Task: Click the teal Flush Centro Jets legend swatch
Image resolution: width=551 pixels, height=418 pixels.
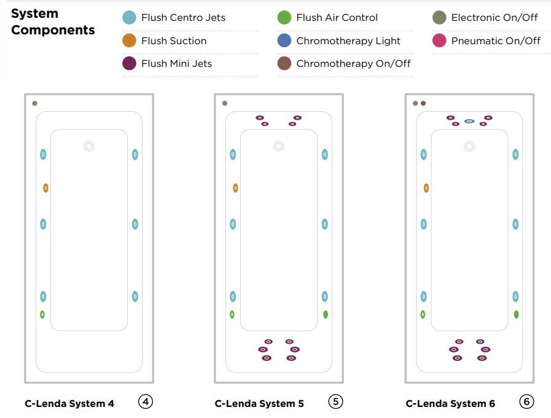Action: click(129, 18)
